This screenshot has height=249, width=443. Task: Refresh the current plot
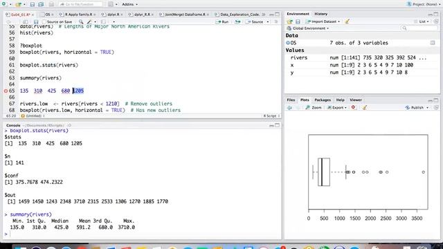click(x=436, y=108)
